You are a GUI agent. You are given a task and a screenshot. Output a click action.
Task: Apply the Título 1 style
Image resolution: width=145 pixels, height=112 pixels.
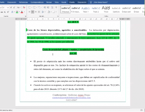(x=86, y=9)
